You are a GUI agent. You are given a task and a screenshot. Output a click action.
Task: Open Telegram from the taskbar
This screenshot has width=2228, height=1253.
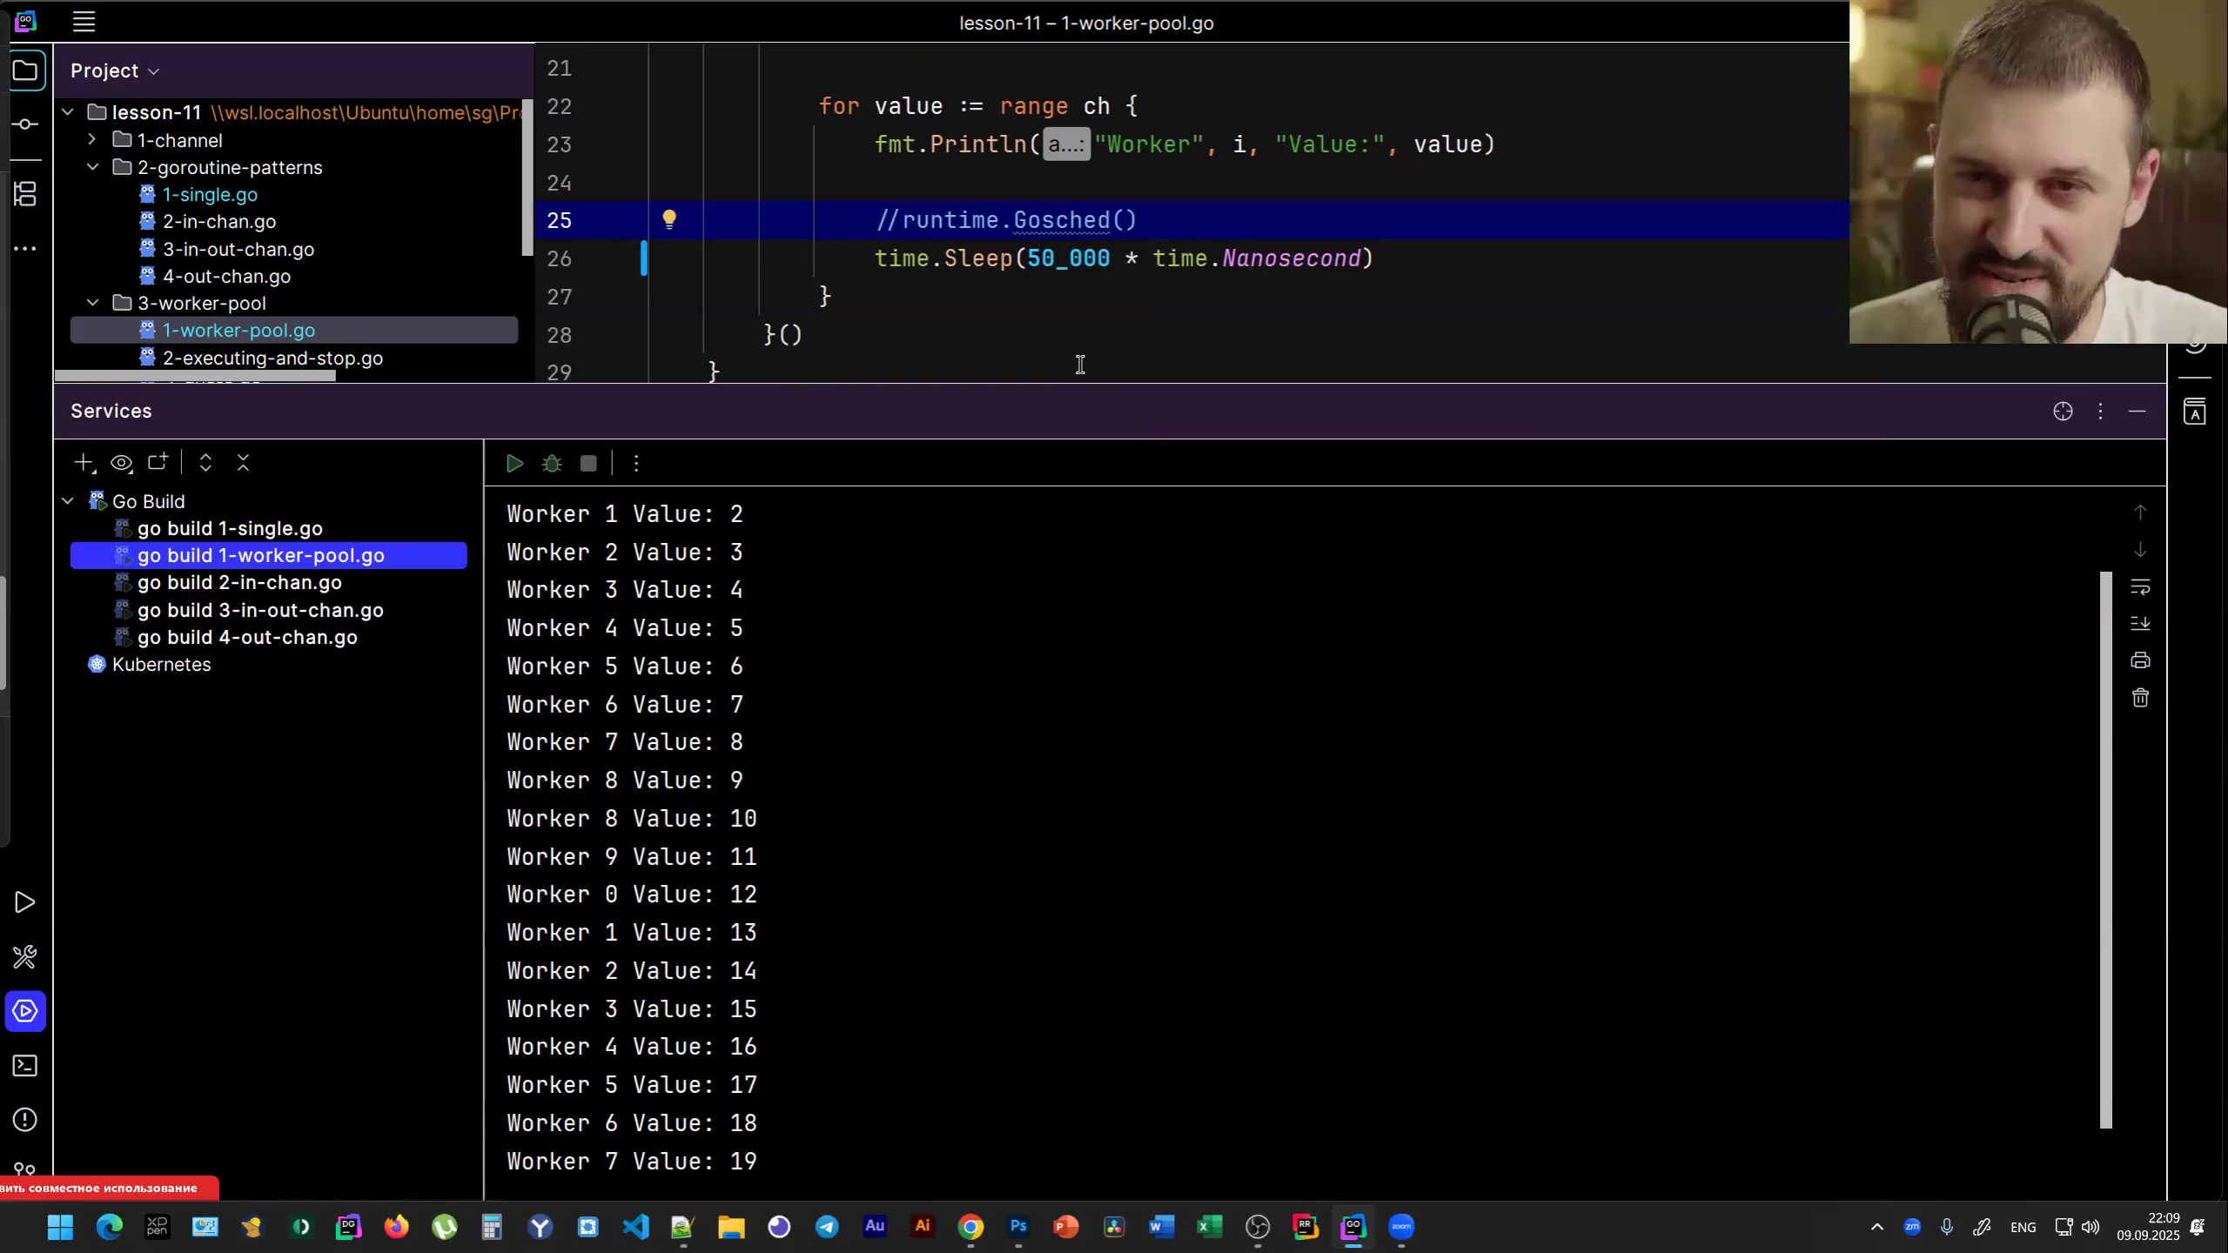pos(826,1227)
